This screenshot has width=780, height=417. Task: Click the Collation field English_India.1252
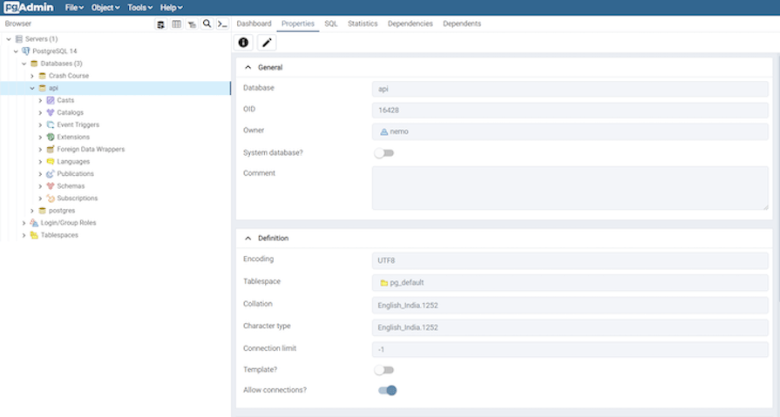570,306
